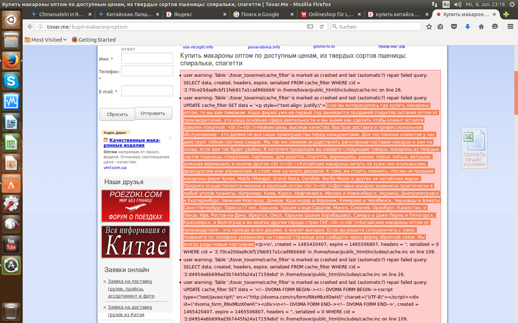This screenshot has width=518, height=323.
Task: Open Заявка на доставку грузов из Китая link
Action: [x=130, y=310]
